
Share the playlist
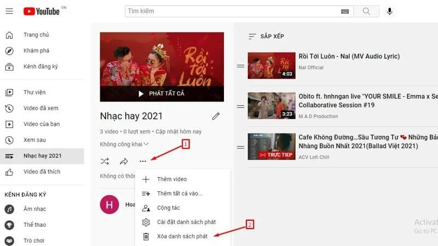click(124, 161)
